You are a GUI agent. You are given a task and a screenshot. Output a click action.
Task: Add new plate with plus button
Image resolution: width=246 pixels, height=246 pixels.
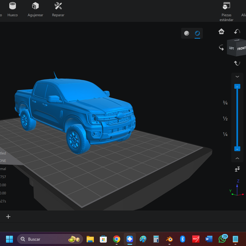click(x=8, y=216)
